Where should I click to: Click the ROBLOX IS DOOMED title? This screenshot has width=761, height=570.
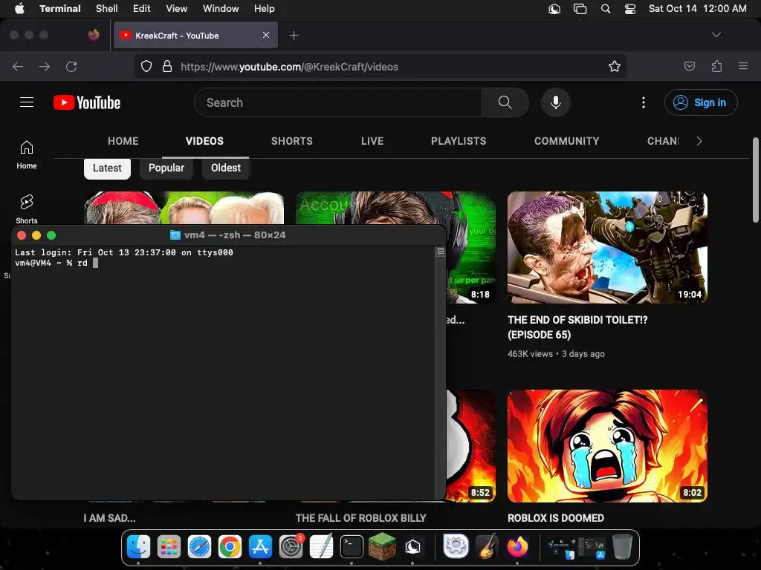556,517
